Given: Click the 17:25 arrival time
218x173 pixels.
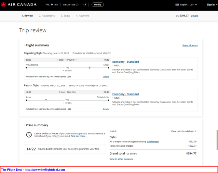Looking at the screenshot, I should (x=106, y=60).
